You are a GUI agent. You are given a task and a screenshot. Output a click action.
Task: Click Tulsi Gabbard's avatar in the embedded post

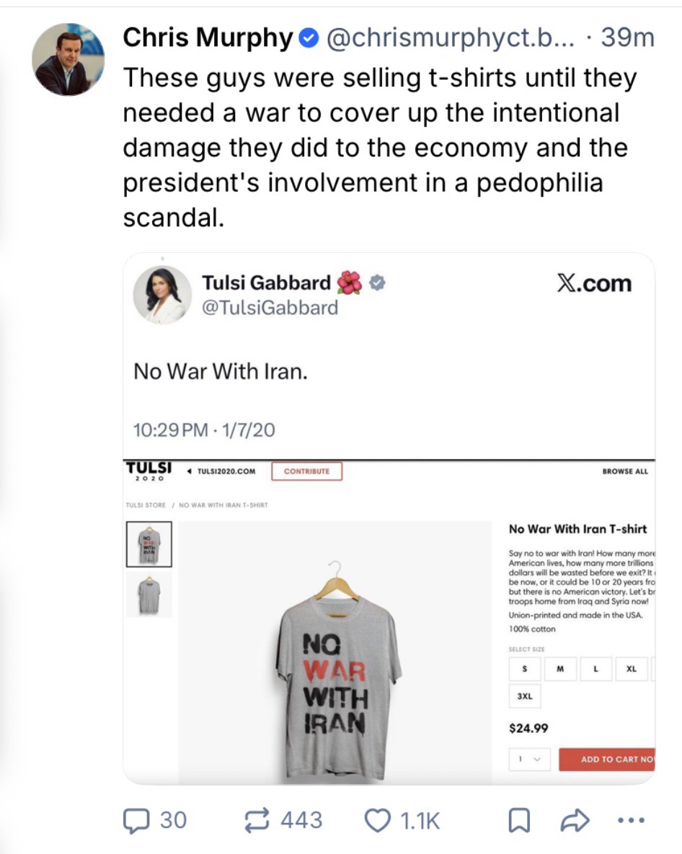(x=163, y=295)
